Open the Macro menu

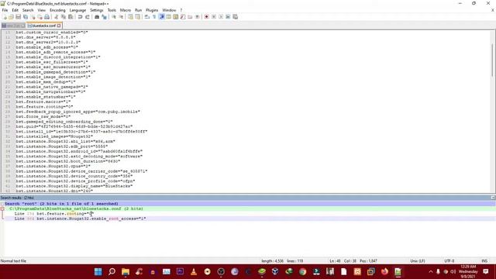tap(126, 10)
